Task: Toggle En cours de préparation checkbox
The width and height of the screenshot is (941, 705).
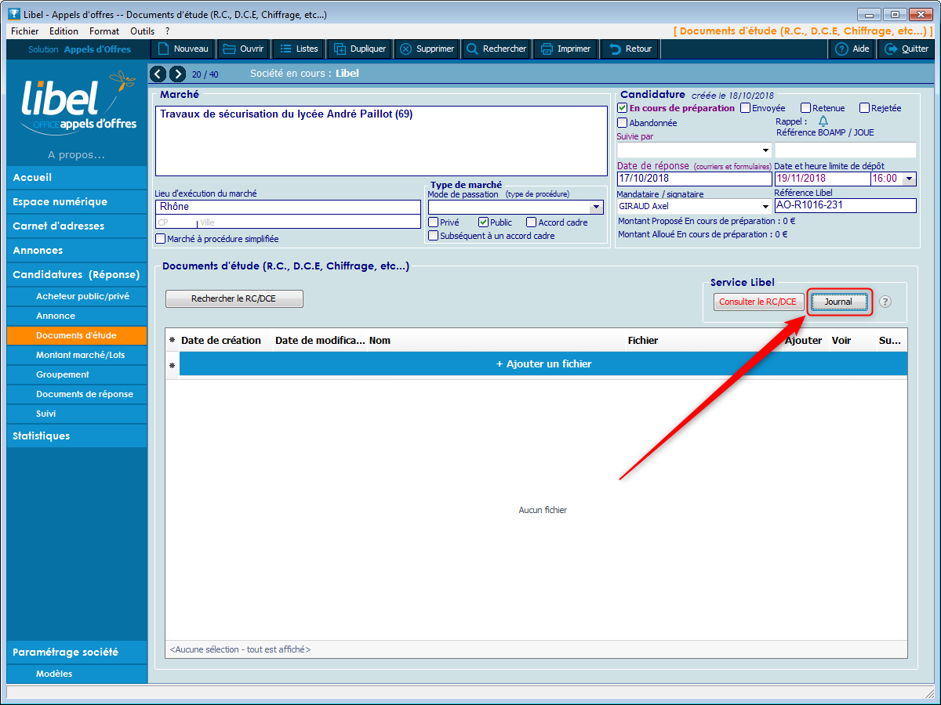Action: [x=623, y=108]
